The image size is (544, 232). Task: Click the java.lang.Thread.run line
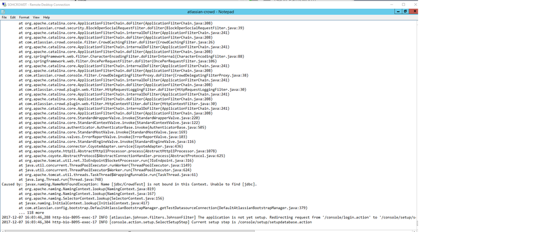point(60,180)
